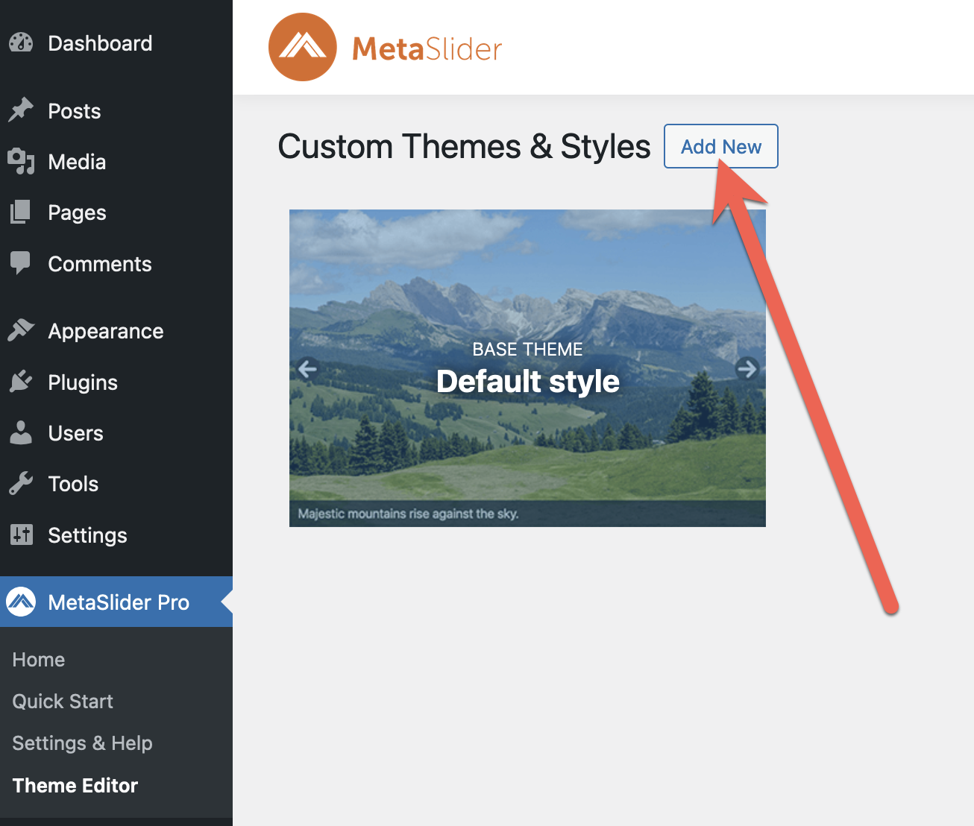Go to Settings & Help submenu
This screenshot has height=826, width=974.
[x=82, y=743]
